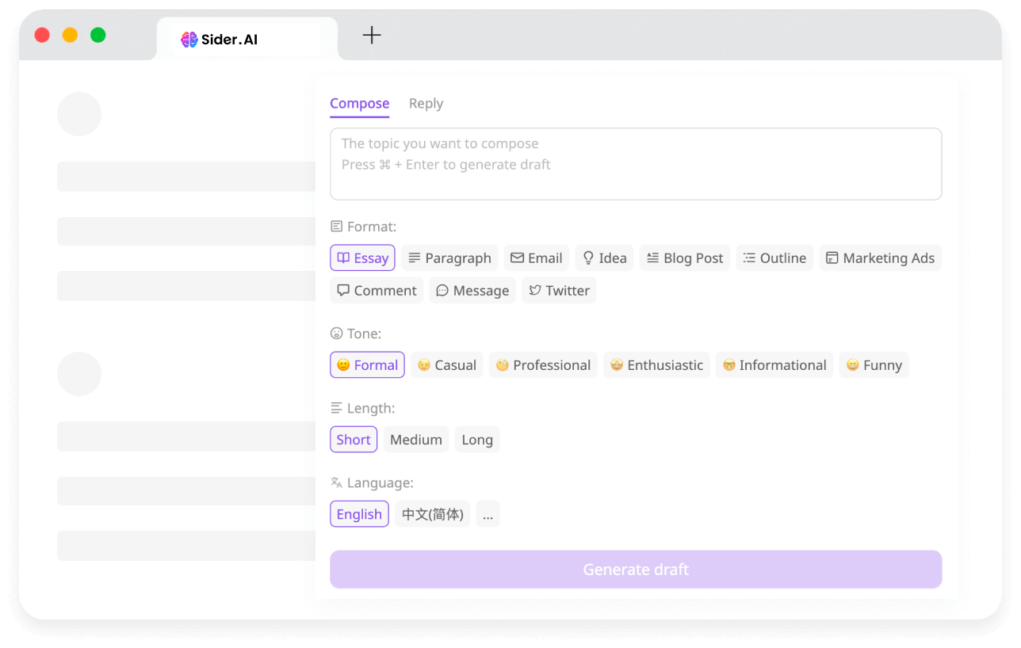This screenshot has height=648, width=1021.
Task: Open the Compose tab
Action: [359, 104]
